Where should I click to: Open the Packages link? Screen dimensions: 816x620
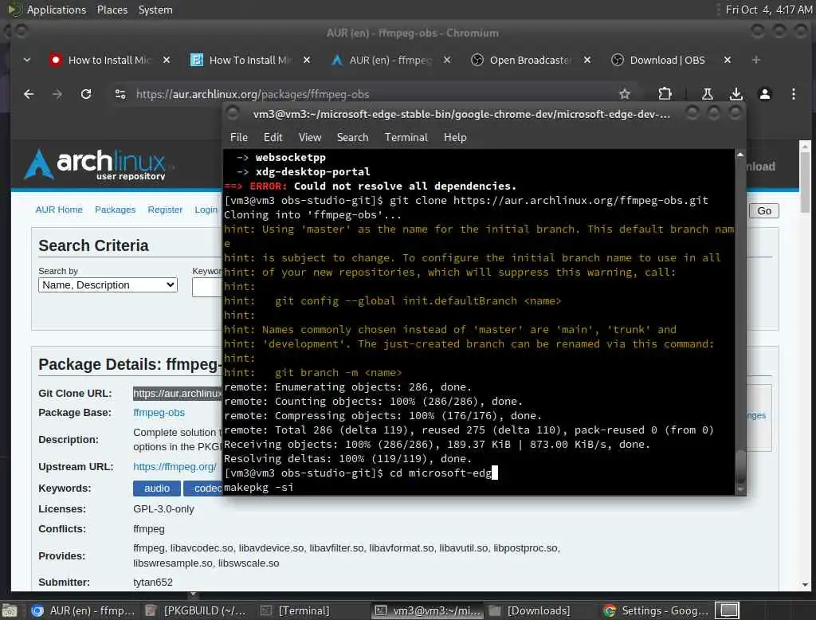coord(115,210)
